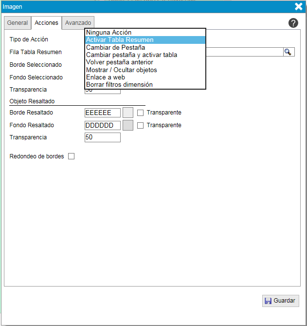
Task: Click the Fondo Resaltado DDDDDD text field
Action: [102, 125]
